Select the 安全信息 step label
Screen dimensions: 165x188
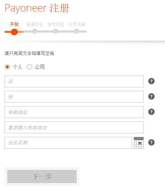[x=55, y=24]
